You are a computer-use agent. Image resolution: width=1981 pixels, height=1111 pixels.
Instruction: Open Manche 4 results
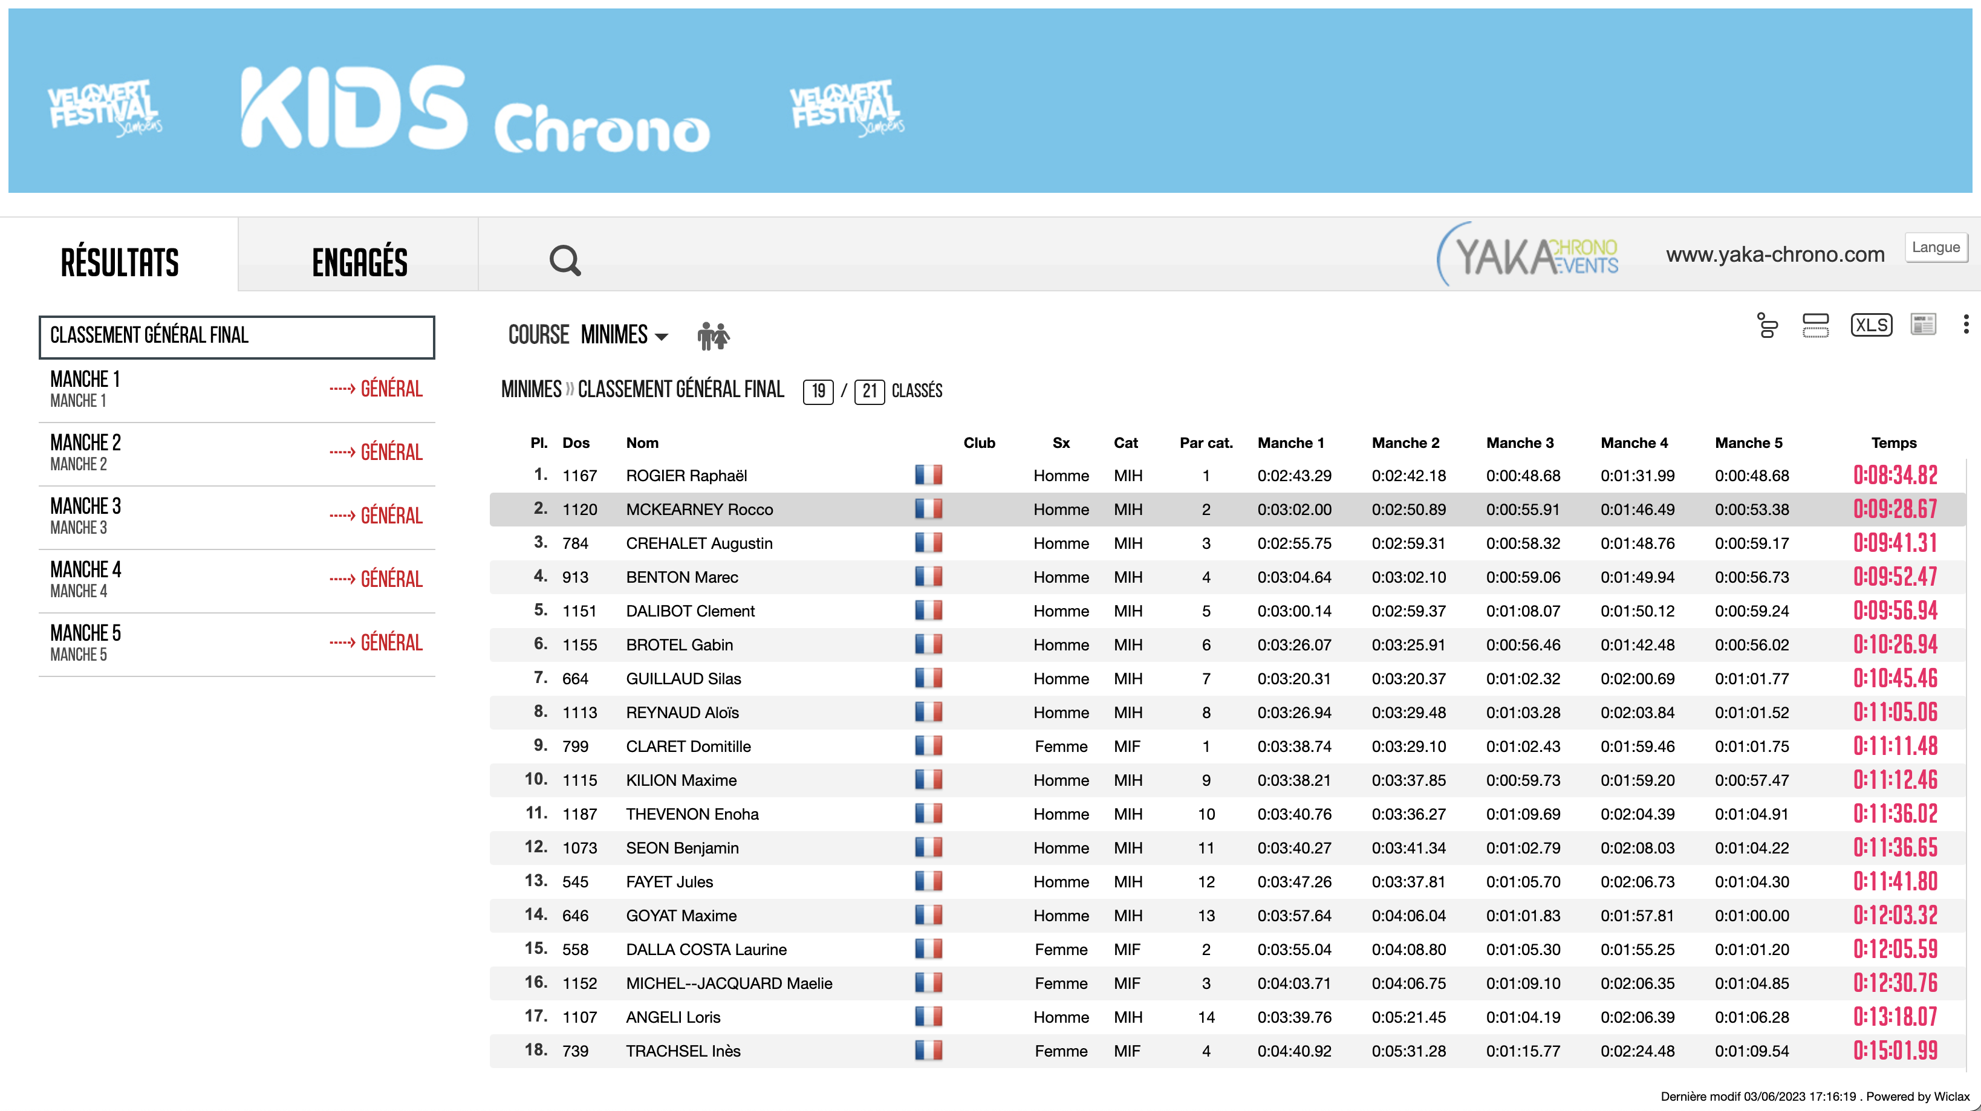pyautogui.click(x=85, y=579)
